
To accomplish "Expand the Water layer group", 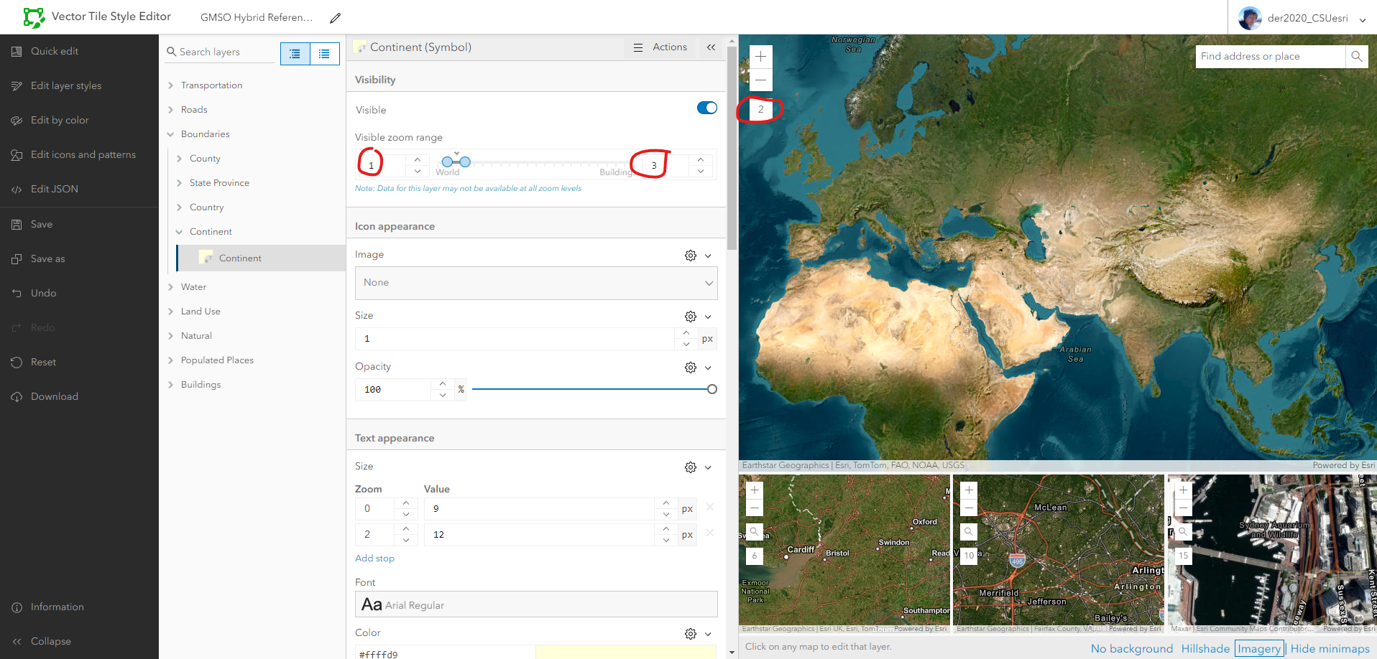I will (171, 287).
